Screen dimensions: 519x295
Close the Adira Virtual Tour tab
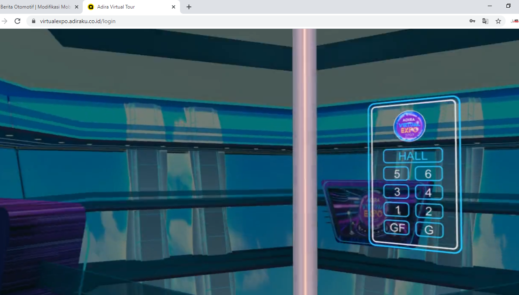pos(174,7)
